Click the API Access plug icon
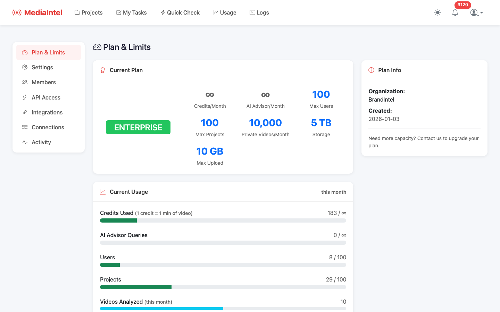Viewport: 500px width, 312px height. click(x=25, y=97)
